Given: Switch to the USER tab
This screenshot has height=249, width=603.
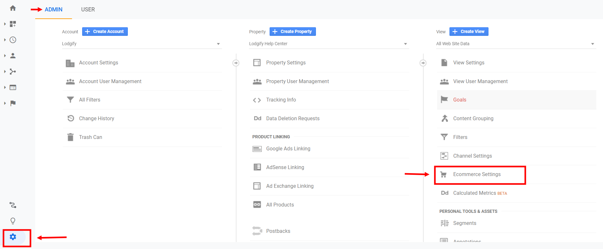Looking at the screenshot, I should click(x=88, y=10).
